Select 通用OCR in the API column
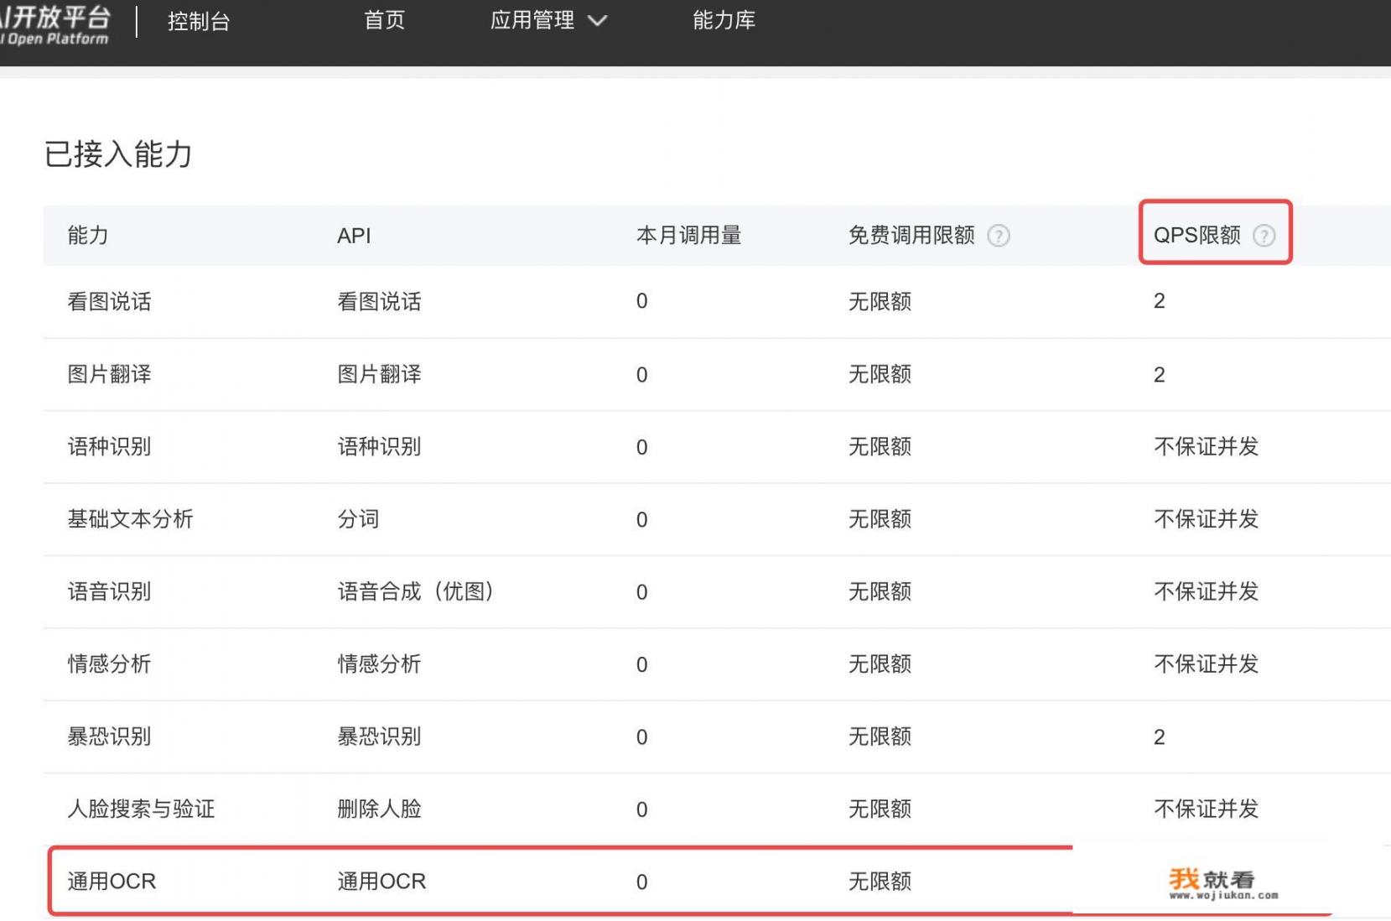1391x921 pixels. 381,882
